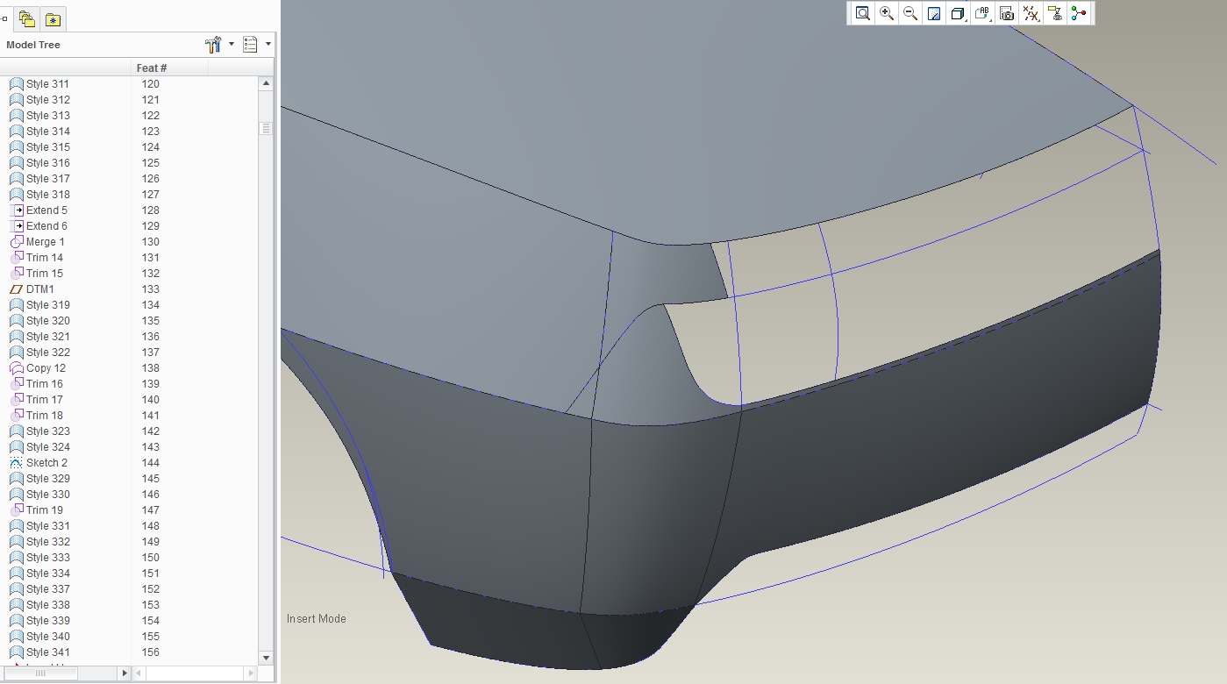Select the Trim 18 feature
Image resolution: width=1227 pixels, height=684 pixels.
44,416
